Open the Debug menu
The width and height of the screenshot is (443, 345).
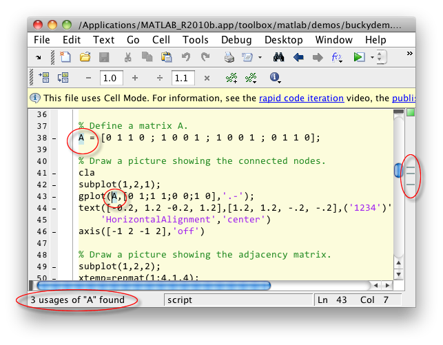[236, 40]
